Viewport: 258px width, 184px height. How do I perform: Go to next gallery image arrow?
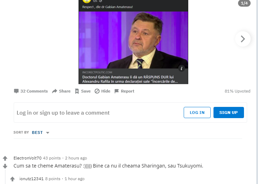click(x=243, y=39)
